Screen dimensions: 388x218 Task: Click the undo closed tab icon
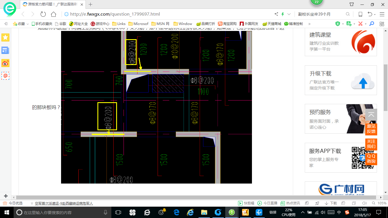[x=370, y=14]
